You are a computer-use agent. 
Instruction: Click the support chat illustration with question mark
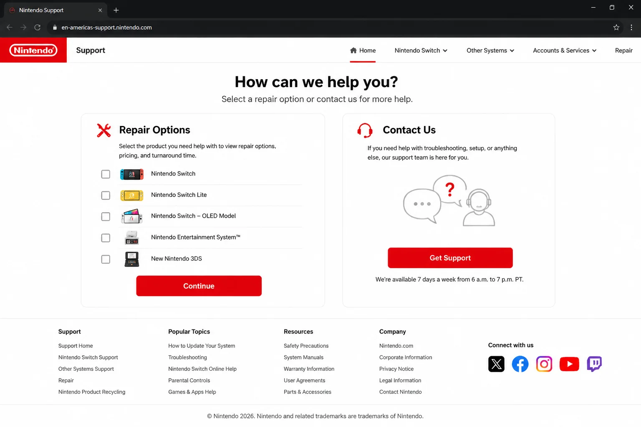pos(449,201)
